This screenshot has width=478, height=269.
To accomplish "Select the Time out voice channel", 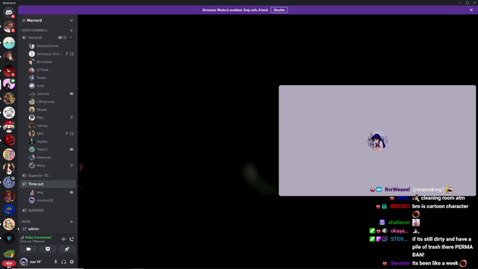I will 48,184.
